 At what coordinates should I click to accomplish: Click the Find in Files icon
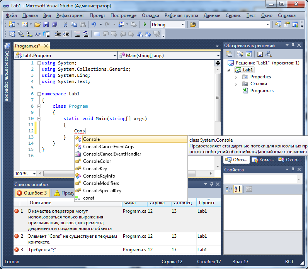(x=193, y=24)
